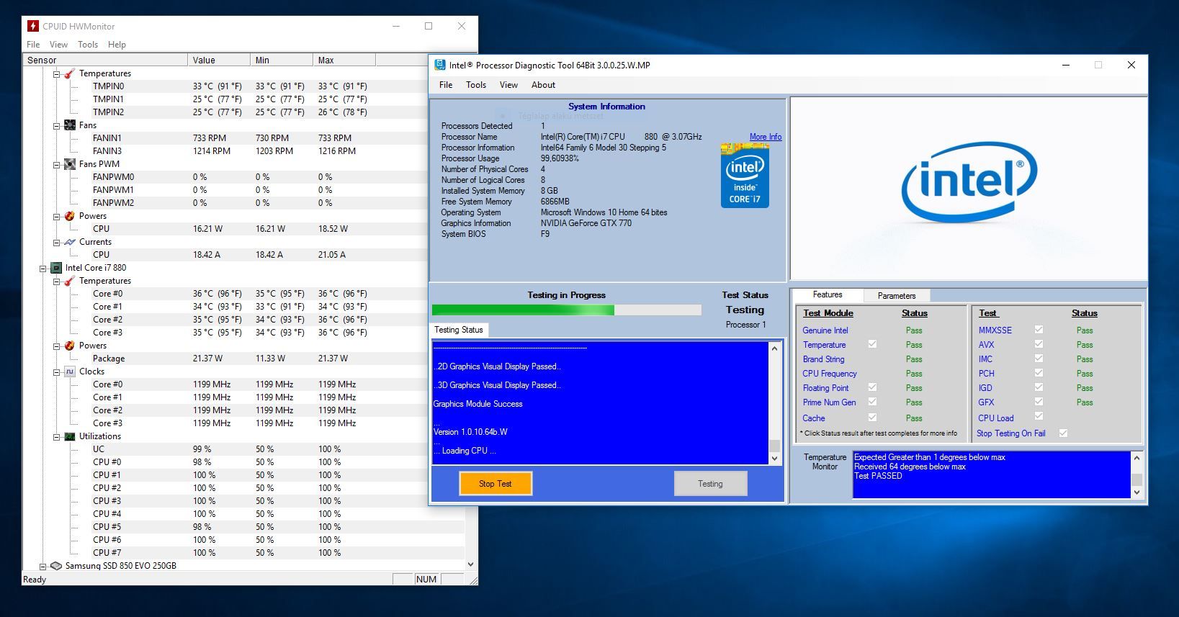Switch to the Parameters tab
The height and width of the screenshot is (617, 1179).
(x=897, y=296)
